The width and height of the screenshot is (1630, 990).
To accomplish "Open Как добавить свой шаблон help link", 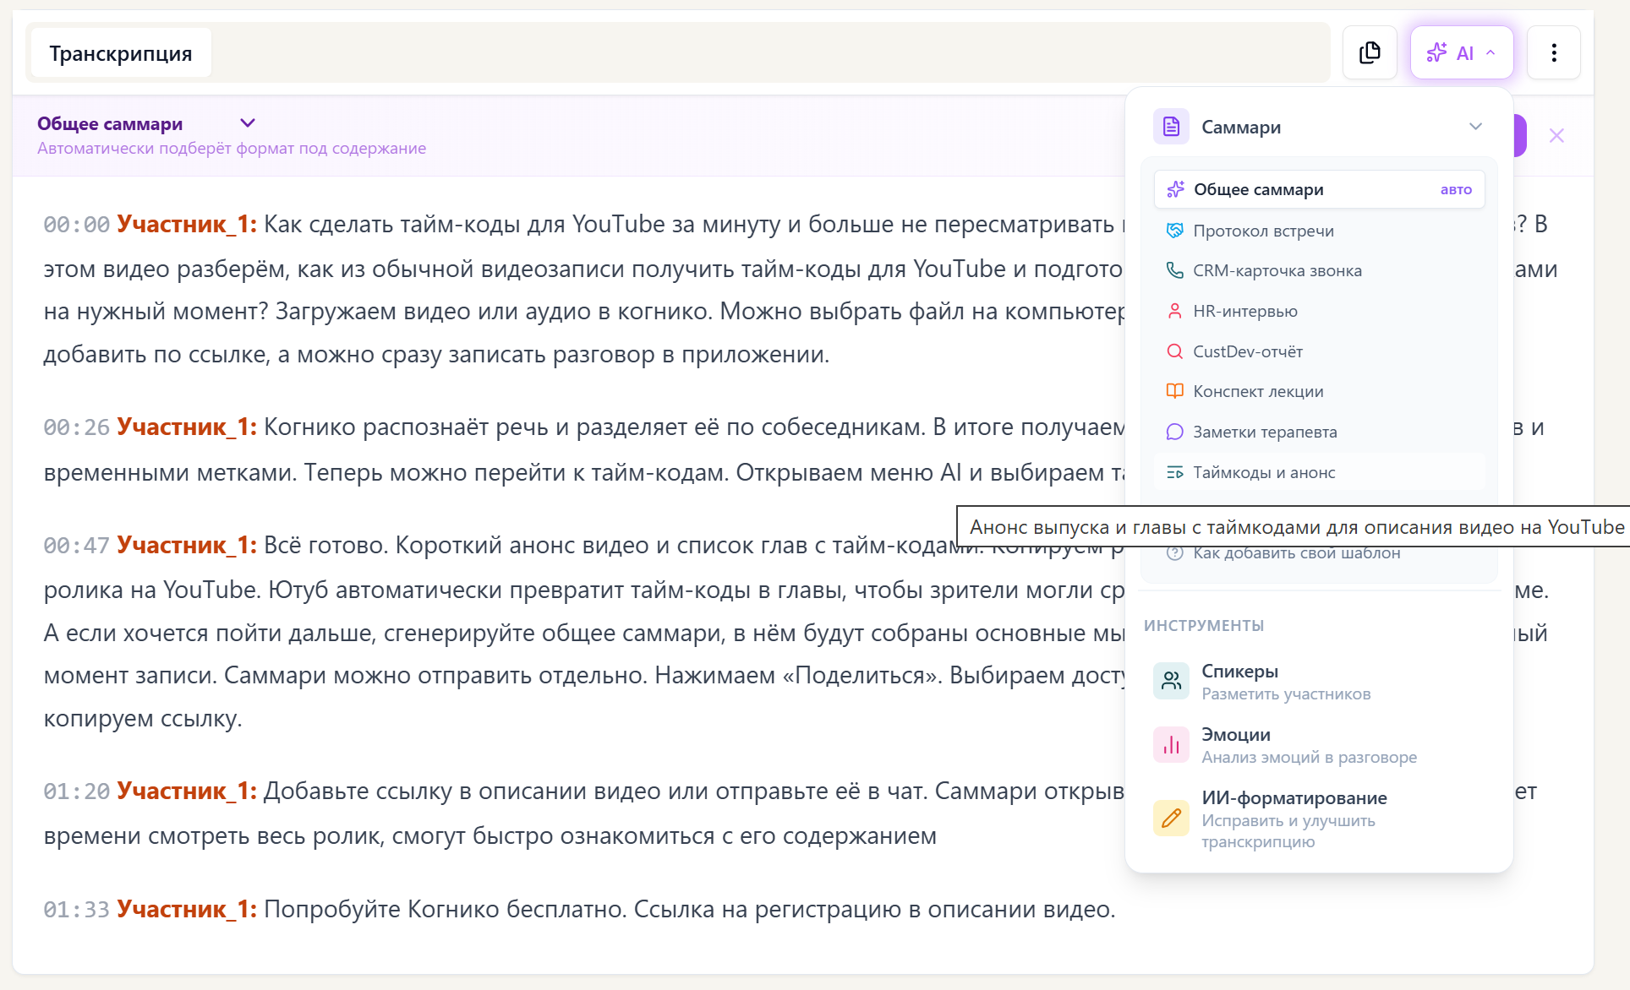I will point(1296,553).
